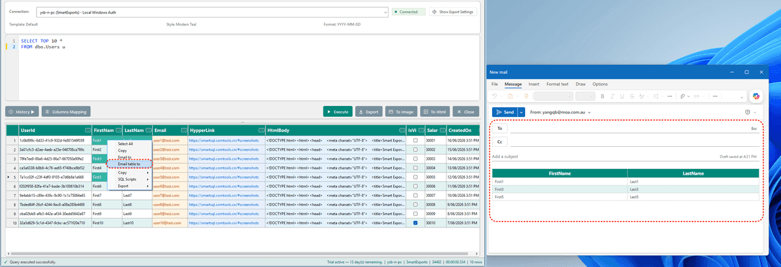Open the font name dropdown in New mail
The height and width of the screenshot is (267, 781).
click(x=553, y=96)
